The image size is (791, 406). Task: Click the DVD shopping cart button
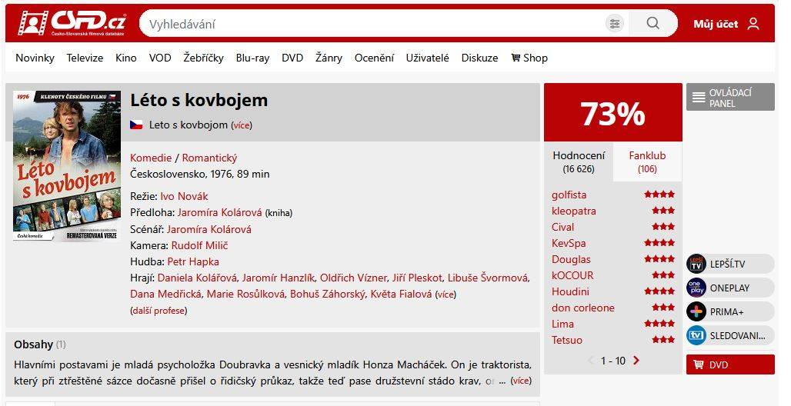(x=729, y=364)
